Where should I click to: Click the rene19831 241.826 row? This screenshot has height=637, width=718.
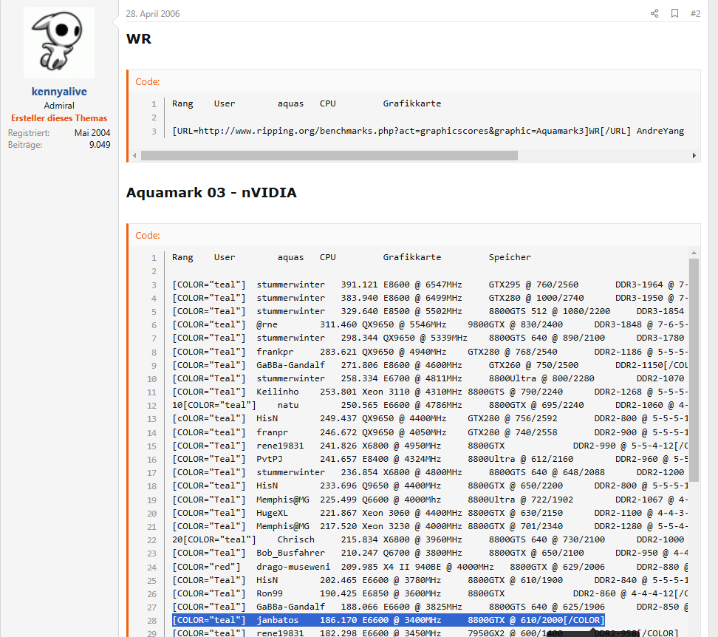click(x=430, y=446)
